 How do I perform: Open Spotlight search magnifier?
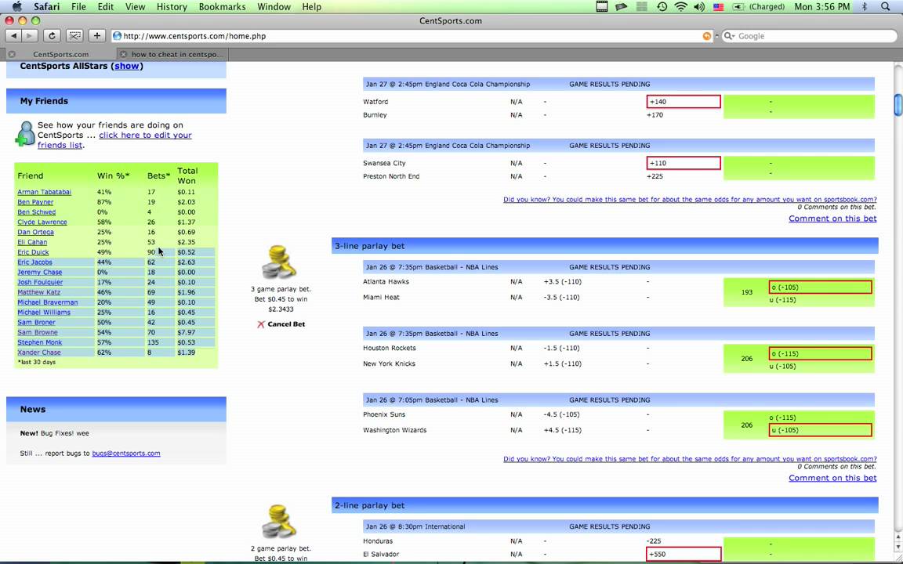point(886,6)
